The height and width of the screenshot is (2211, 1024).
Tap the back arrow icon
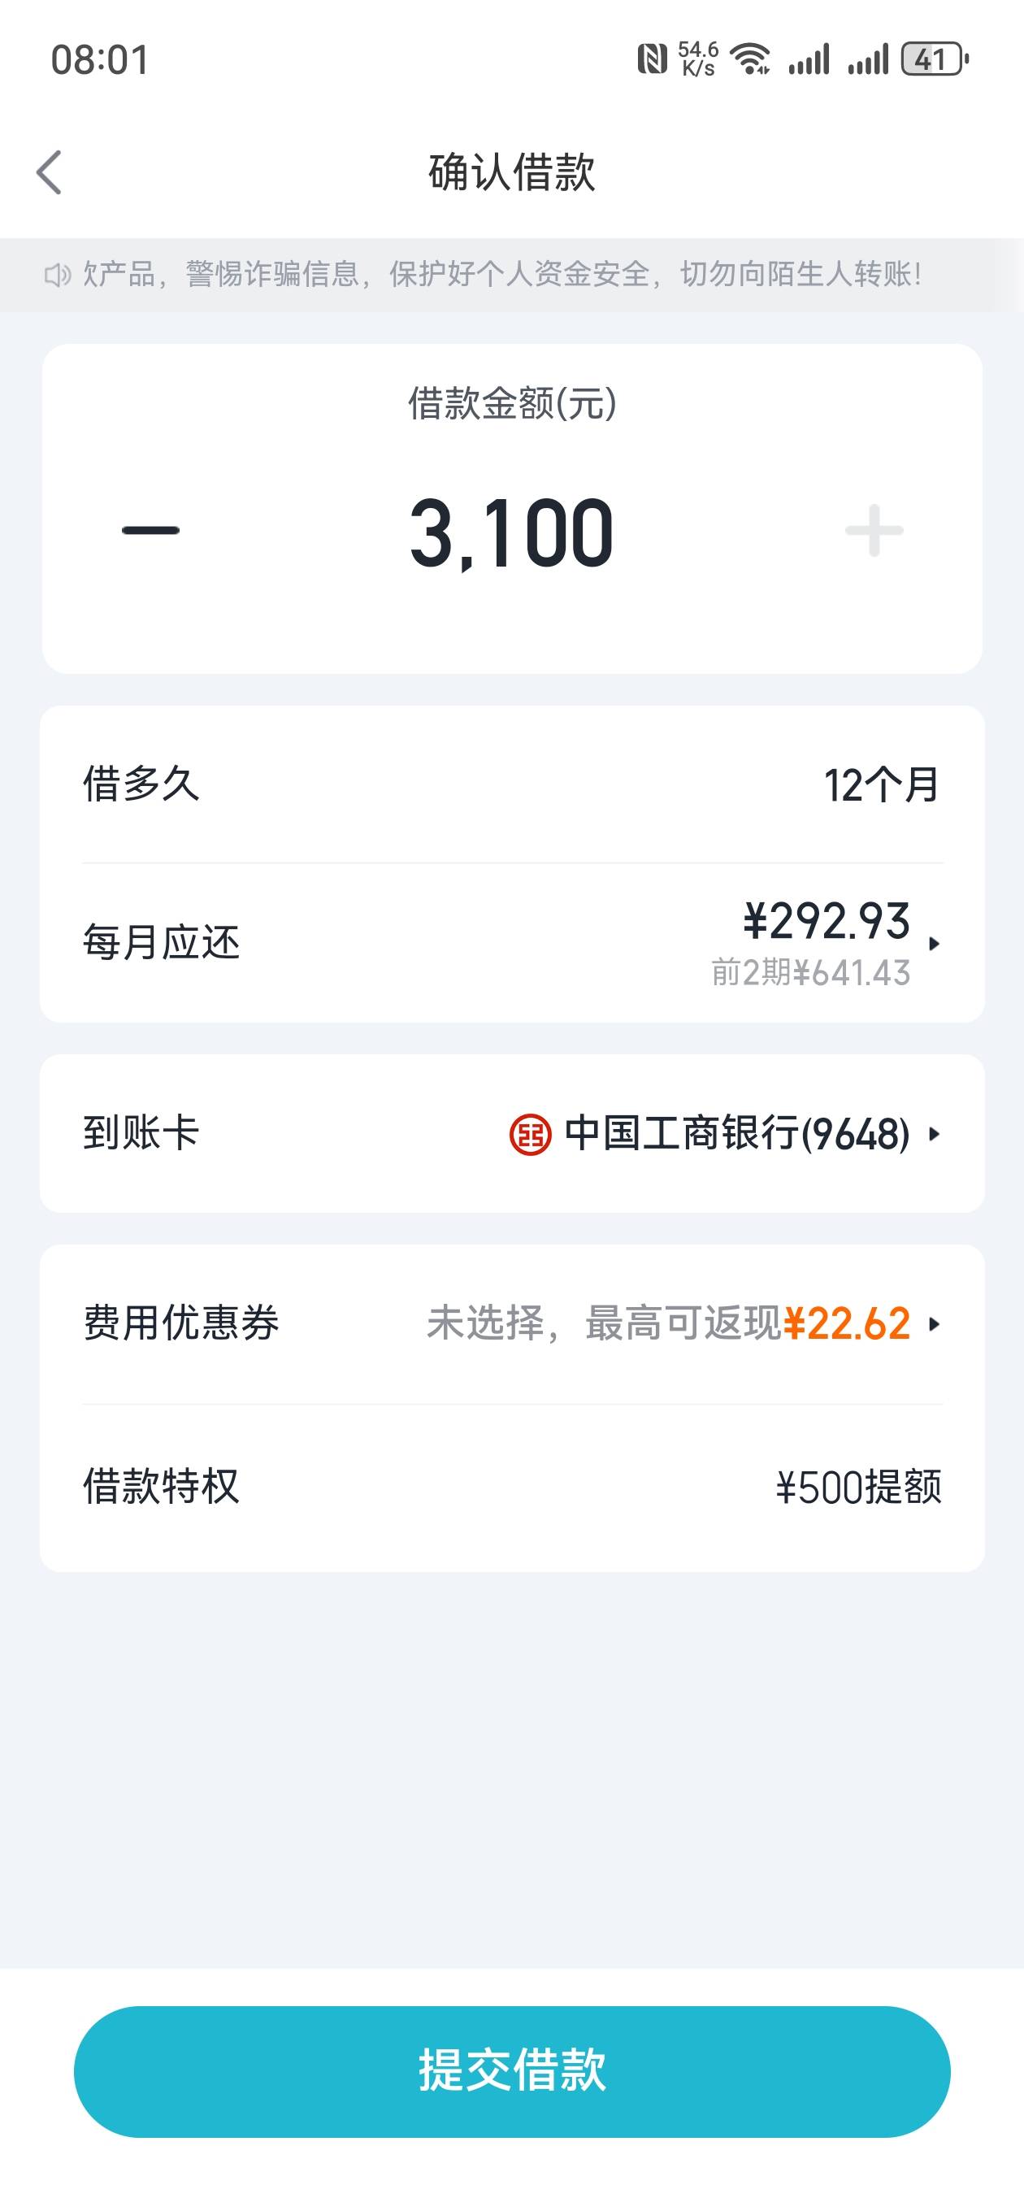[x=49, y=172]
